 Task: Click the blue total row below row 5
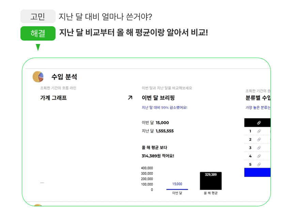(x=257, y=172)
